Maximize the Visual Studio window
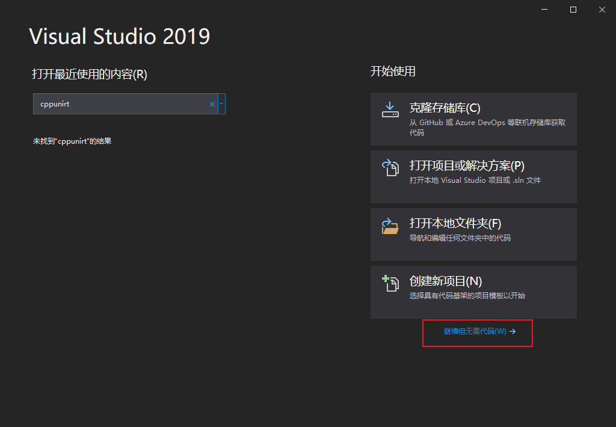Screen dimensions: 616x427 pos(573,10)
